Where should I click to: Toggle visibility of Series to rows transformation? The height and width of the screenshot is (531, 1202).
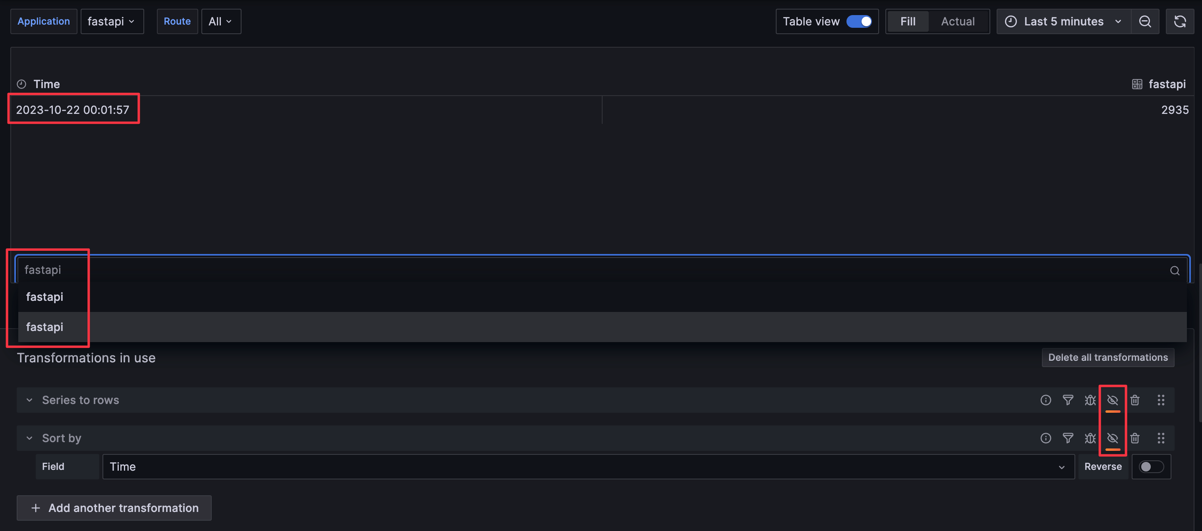[1112, 400]
